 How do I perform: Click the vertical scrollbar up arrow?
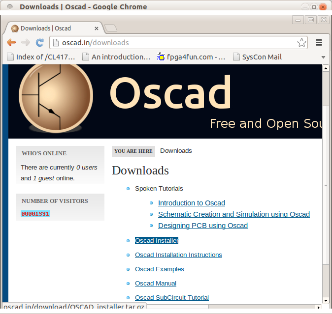326,68
